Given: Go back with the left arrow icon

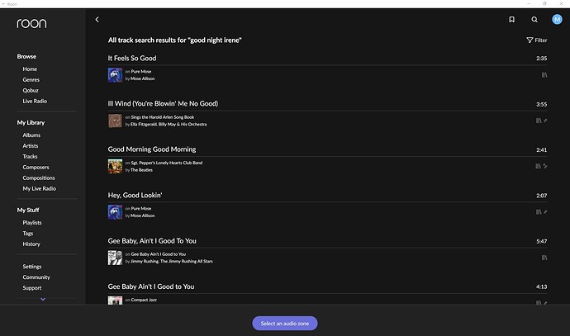Looking at the screenshot, I should (97, 20).
